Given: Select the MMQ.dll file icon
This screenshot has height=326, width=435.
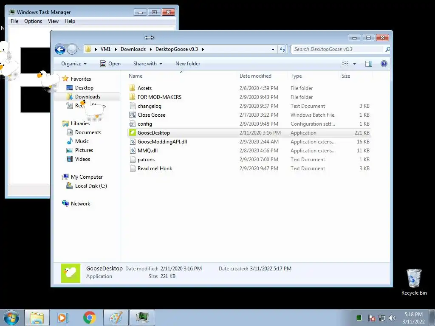Looking at the screenshot, I should coord(133,151).
